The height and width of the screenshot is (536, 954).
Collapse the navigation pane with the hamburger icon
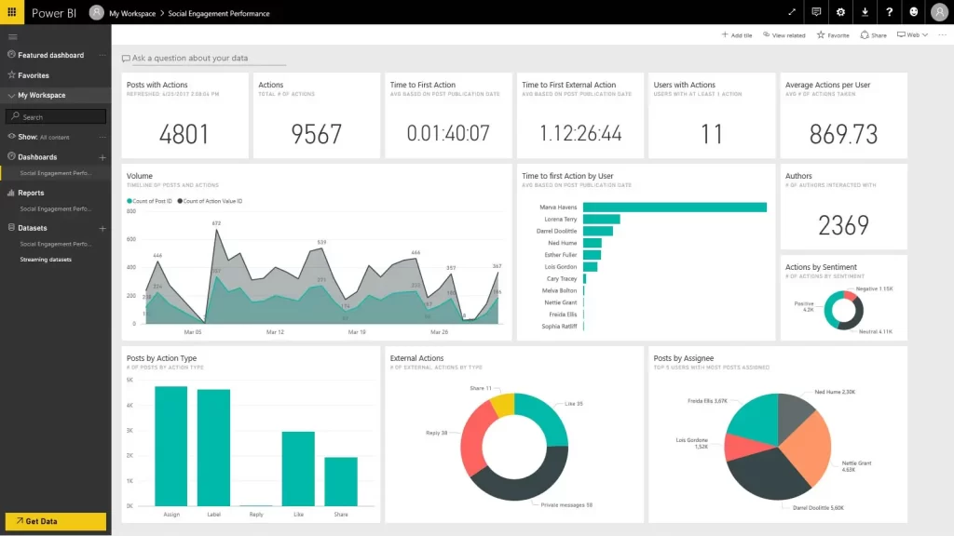[13, 36]
